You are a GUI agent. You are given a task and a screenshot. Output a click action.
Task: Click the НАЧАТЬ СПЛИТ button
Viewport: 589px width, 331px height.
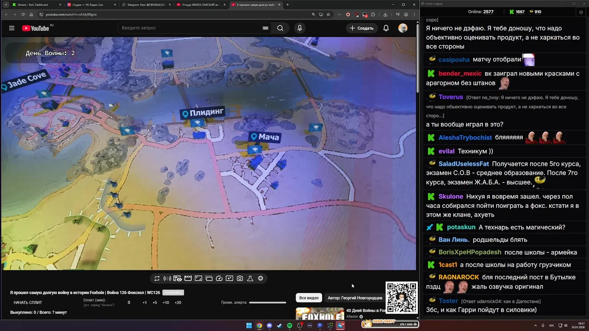[x=28, y=302]
